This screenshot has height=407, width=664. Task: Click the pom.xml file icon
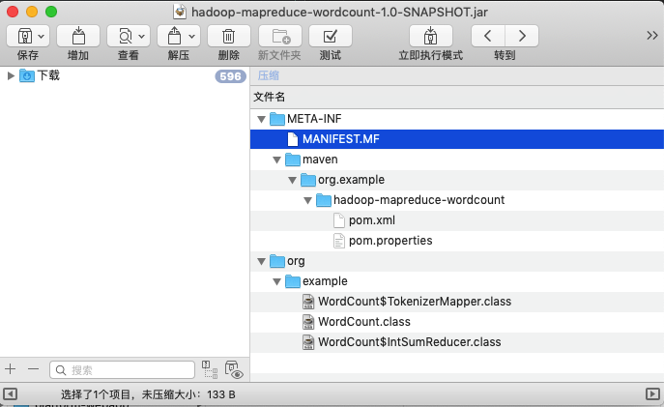339,220
